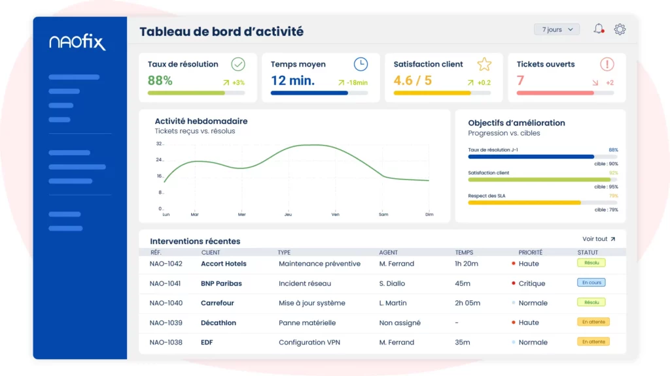
Task: Click the naofix logo
Action: point(77,42)
